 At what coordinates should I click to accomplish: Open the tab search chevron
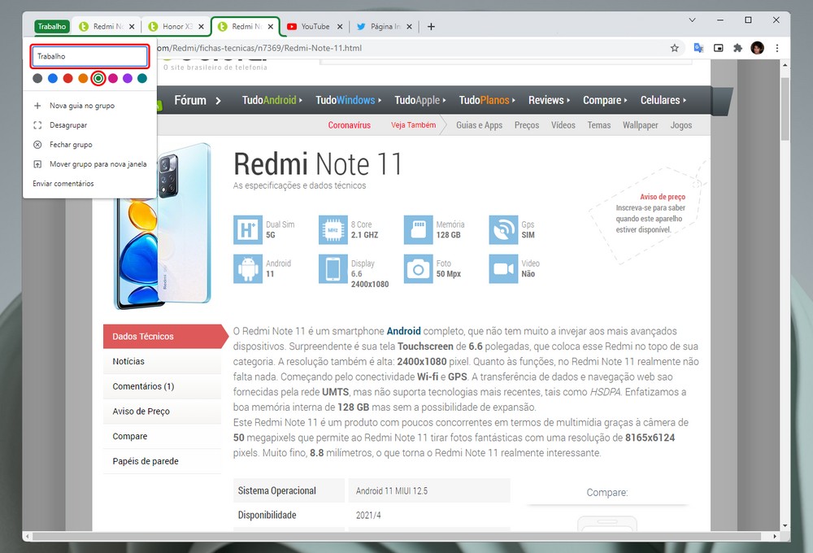pos(692,20)
